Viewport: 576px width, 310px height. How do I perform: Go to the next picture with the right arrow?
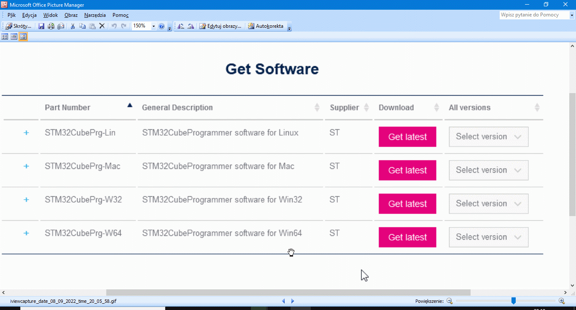(293, 301)
